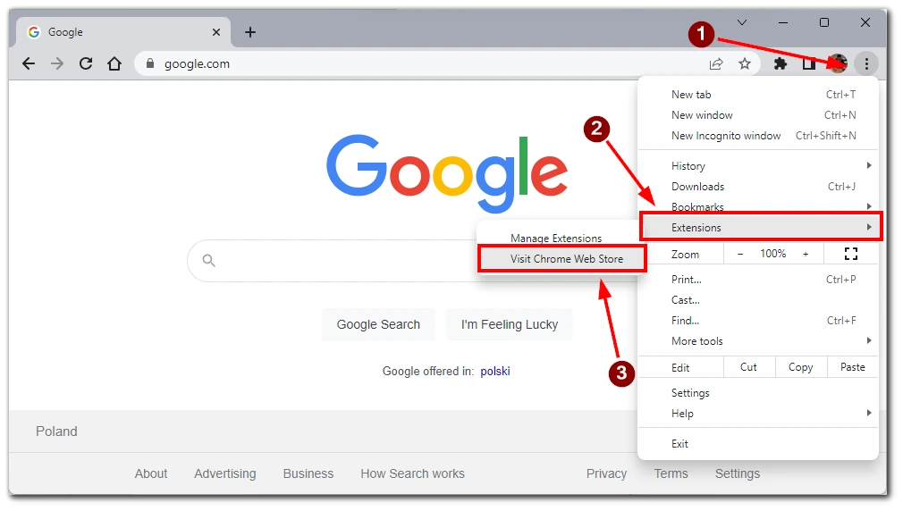Viewport: 903px width, 511px height.
Task: Open More tools menu item
Action: (758, 340)
